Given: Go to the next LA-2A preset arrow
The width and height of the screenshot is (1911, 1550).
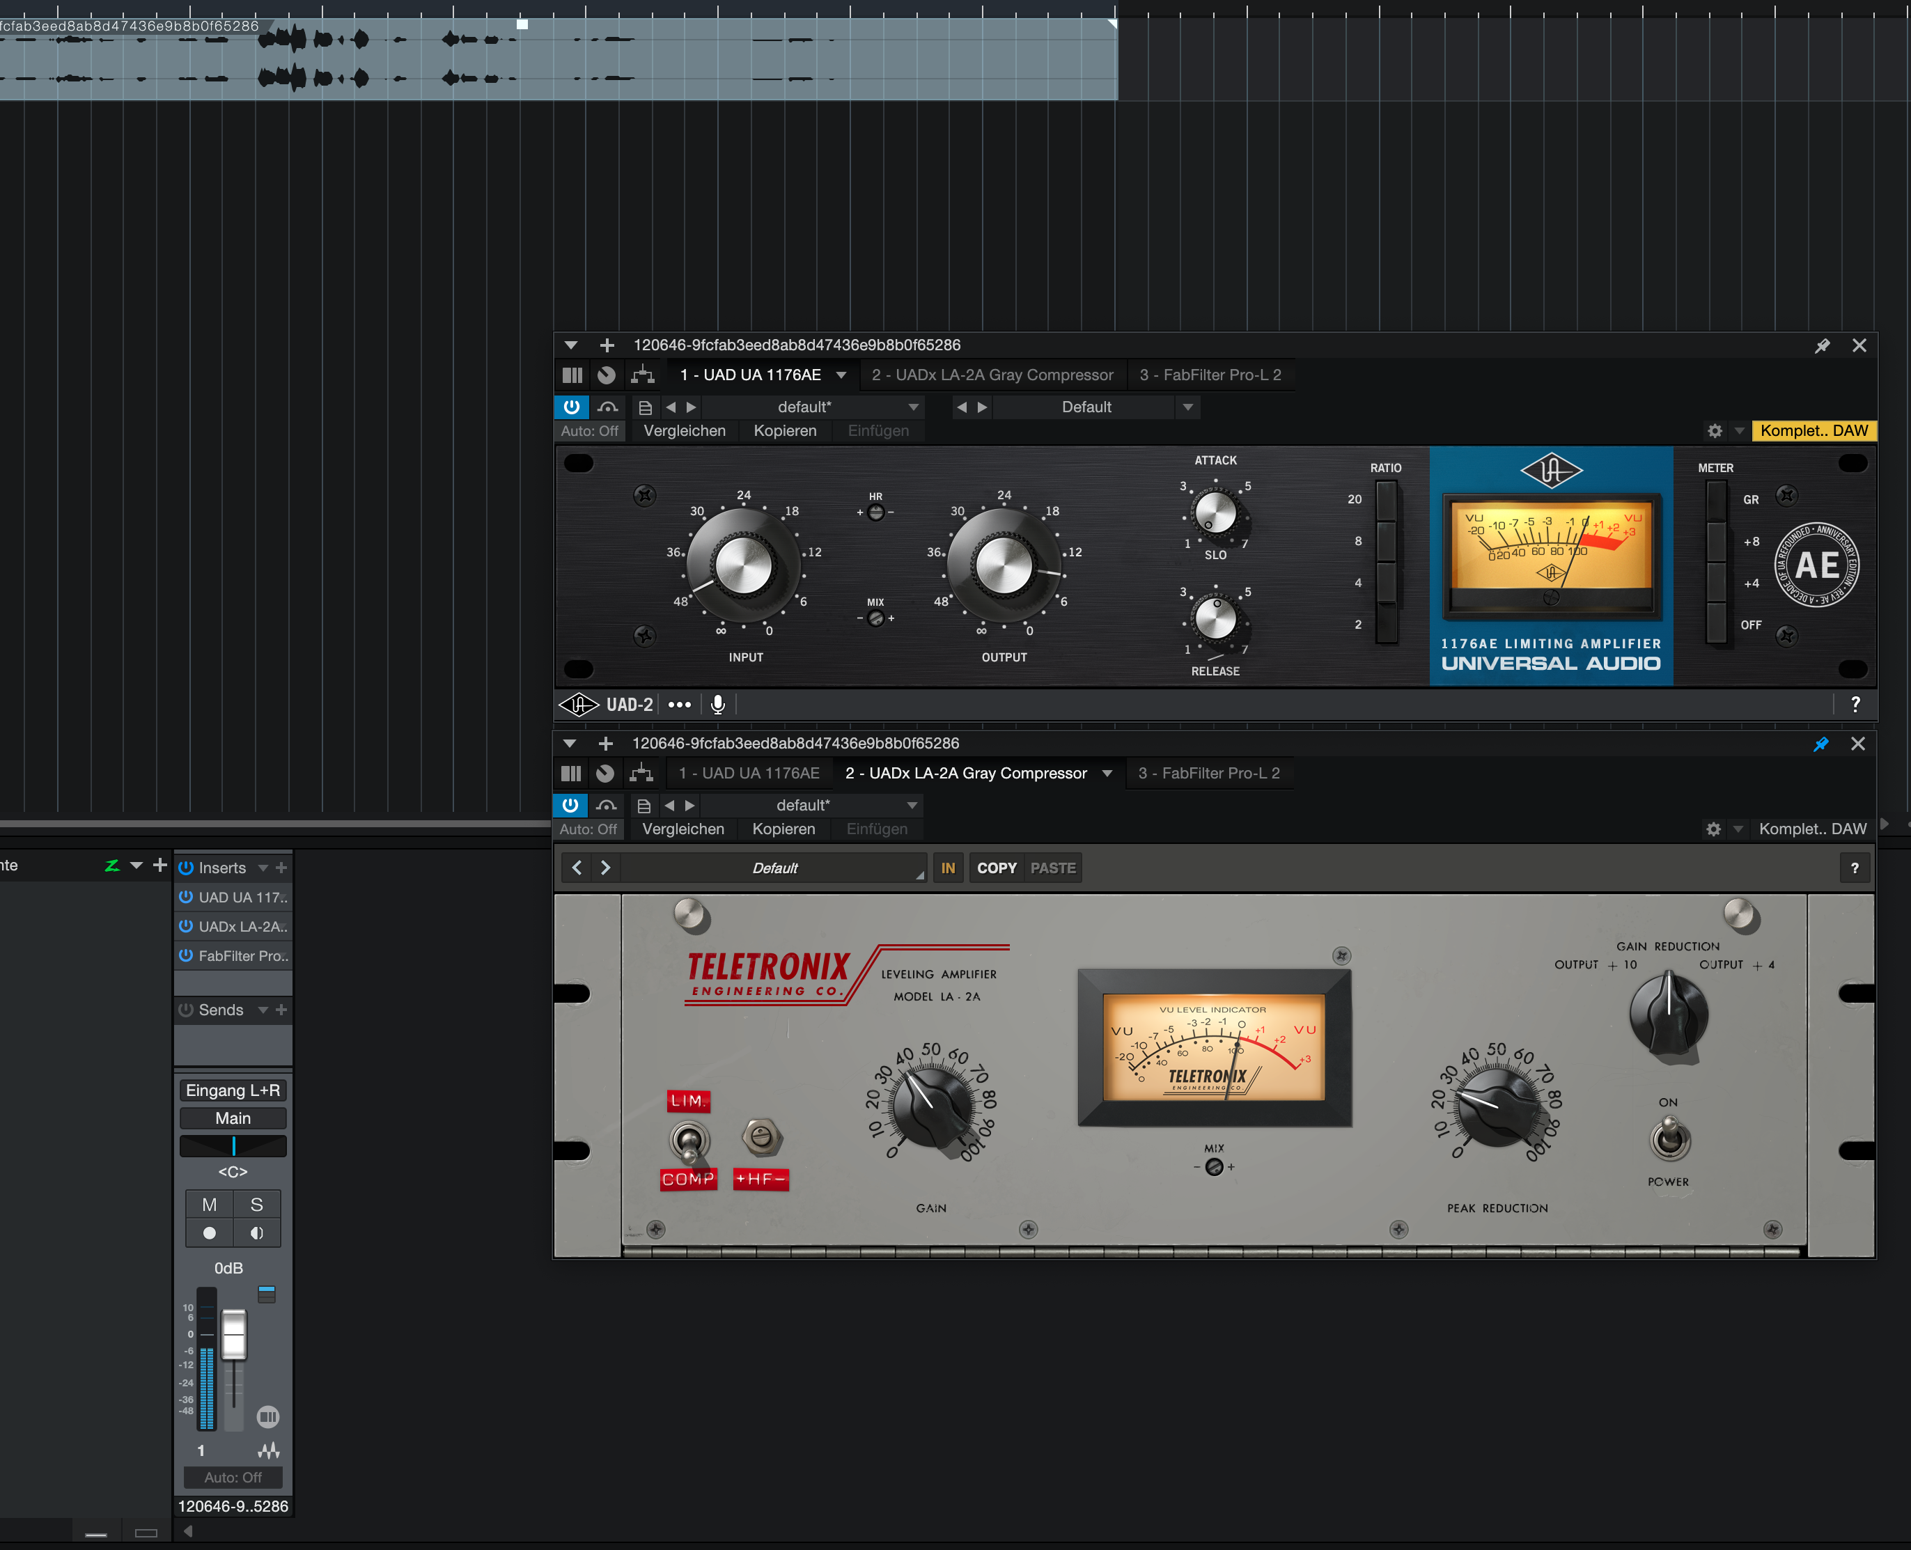Looking at the screenshot, I should 605,868.
